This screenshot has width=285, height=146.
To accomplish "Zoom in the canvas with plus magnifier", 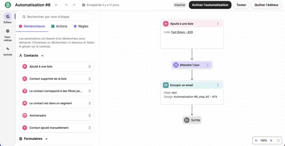I will pos(271,140).
